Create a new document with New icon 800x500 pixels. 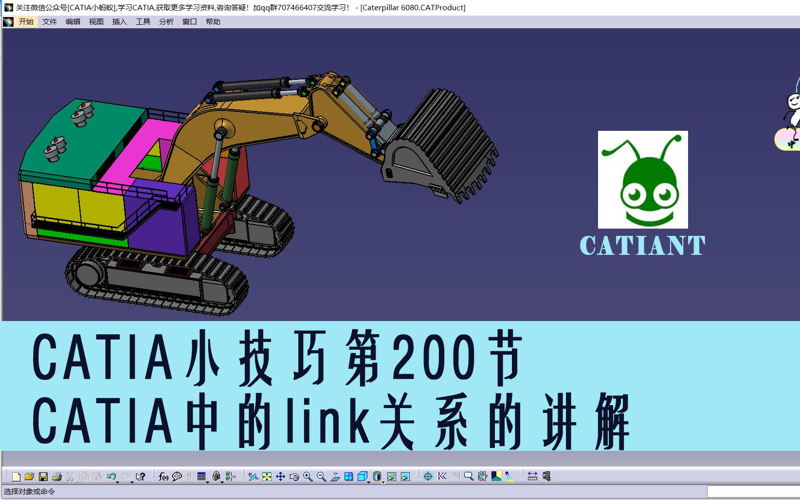tap(16, 477)
